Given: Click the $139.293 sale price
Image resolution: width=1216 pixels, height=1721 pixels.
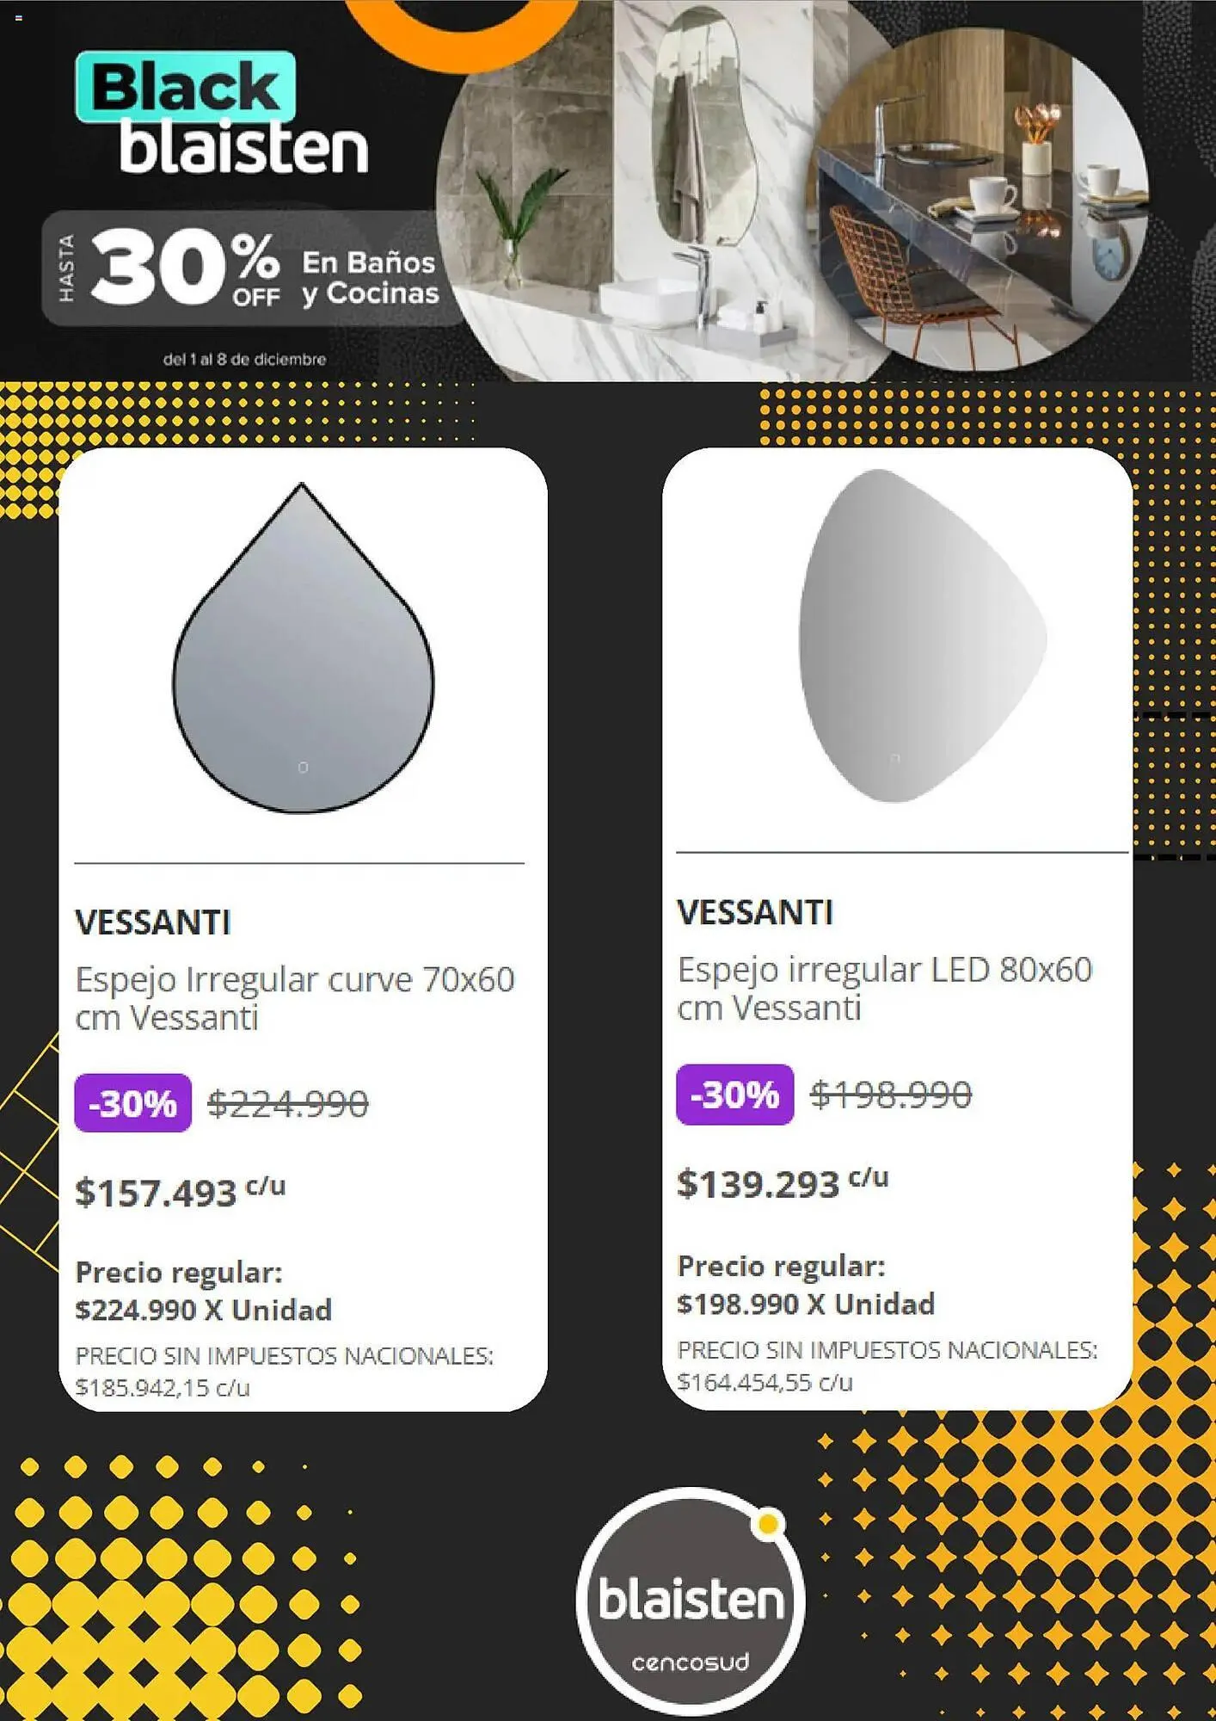Looking at the screenshot, I should pos(758,1184).
